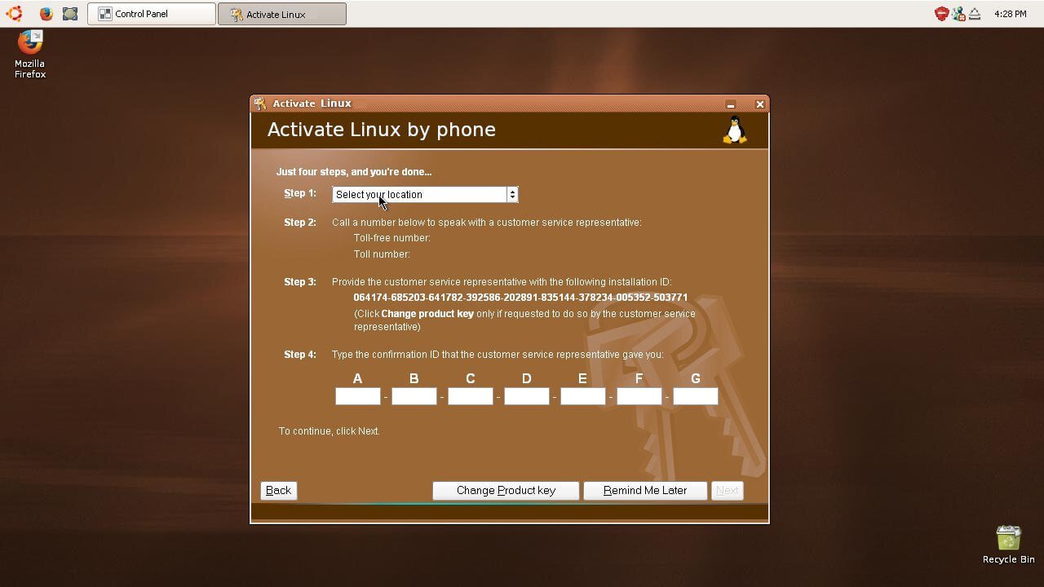Click the penguin logo in the dialog header
Image resolution: width=1044 pixels, height=587 pixels.
coord(735,130)
